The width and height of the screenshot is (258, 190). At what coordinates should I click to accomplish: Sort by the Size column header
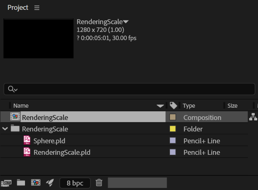point(232,106)
